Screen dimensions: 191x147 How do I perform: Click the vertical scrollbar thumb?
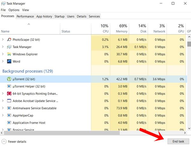click(x=189, y=44)
